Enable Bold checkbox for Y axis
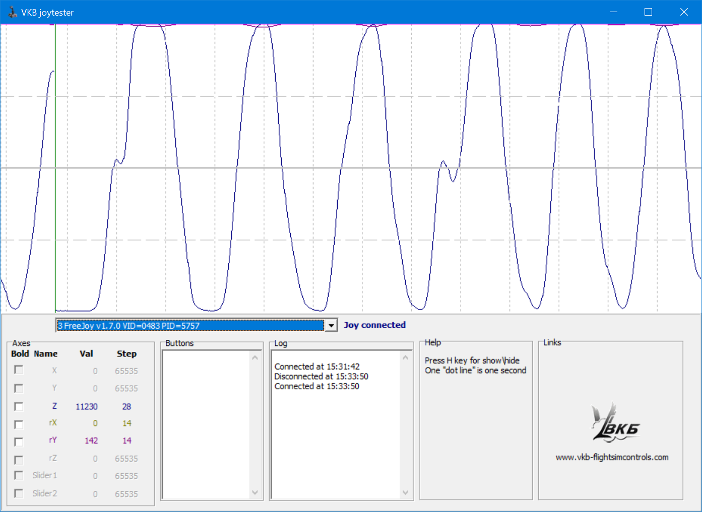The image size is (702, 512). [19, 388]
